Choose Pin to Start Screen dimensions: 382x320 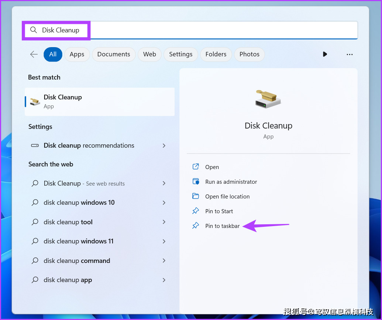(219, 211)
